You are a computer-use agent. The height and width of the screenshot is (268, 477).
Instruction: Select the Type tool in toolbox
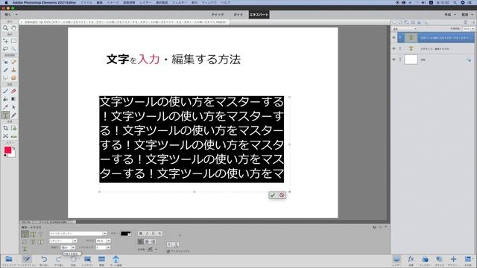(x=5, y=115)
